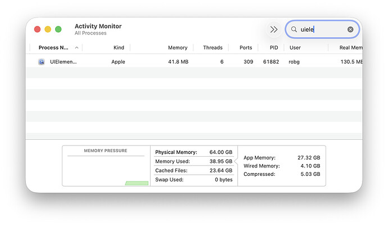Click the 41.8 MB memory value
Viewport: 388px width, 226px height.
pyautogui.click(x=178, y=62)
